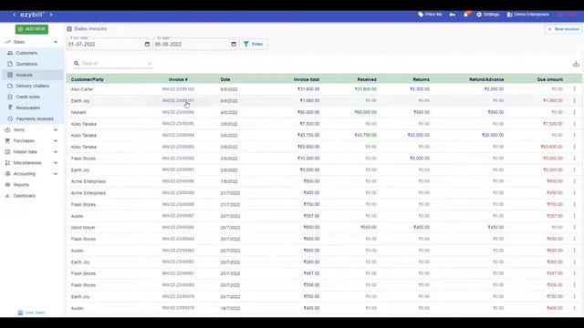Click the Filter button
The image size is (584, 328).
[x=254, y=45]
